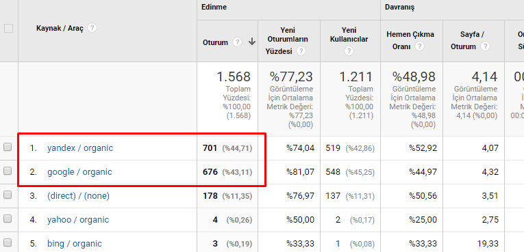Click total bounce rate %48,98
This screenshot has height=252, width=524.
pos(414,77)
